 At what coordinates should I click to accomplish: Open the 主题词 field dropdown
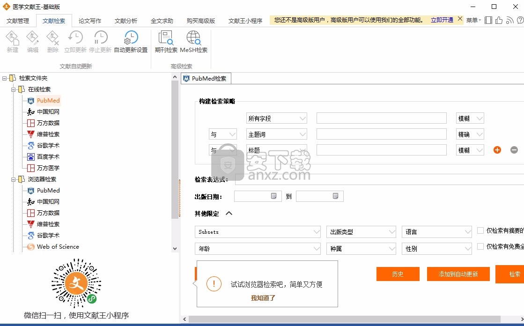click(x=277, y=134)
